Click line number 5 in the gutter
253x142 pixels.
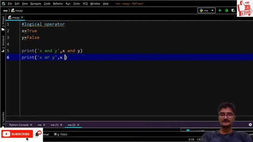click(8, 51)
